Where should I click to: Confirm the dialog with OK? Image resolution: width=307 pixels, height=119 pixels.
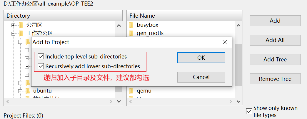pos(201,58)
